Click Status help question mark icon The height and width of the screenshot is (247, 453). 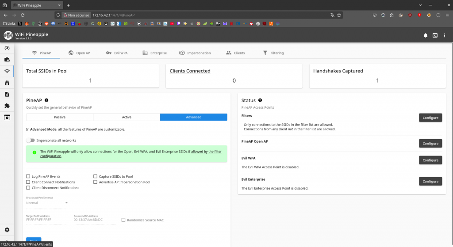click(260, 100)
